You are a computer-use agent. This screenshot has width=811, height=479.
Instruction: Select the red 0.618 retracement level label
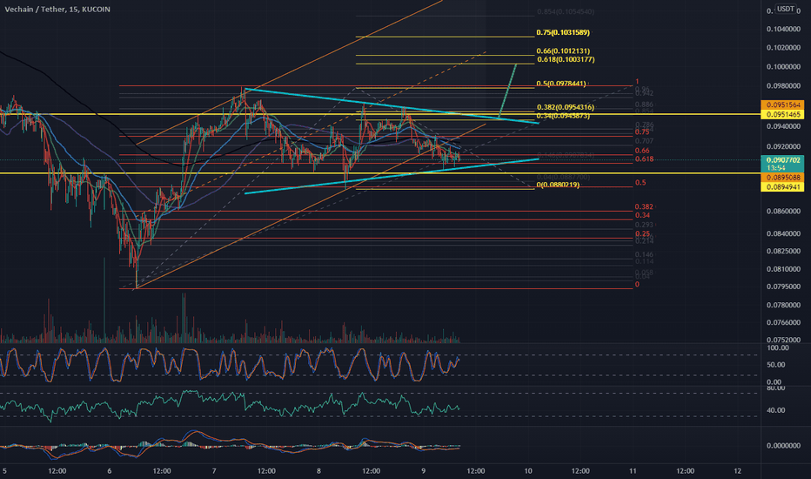pos(644,159)
